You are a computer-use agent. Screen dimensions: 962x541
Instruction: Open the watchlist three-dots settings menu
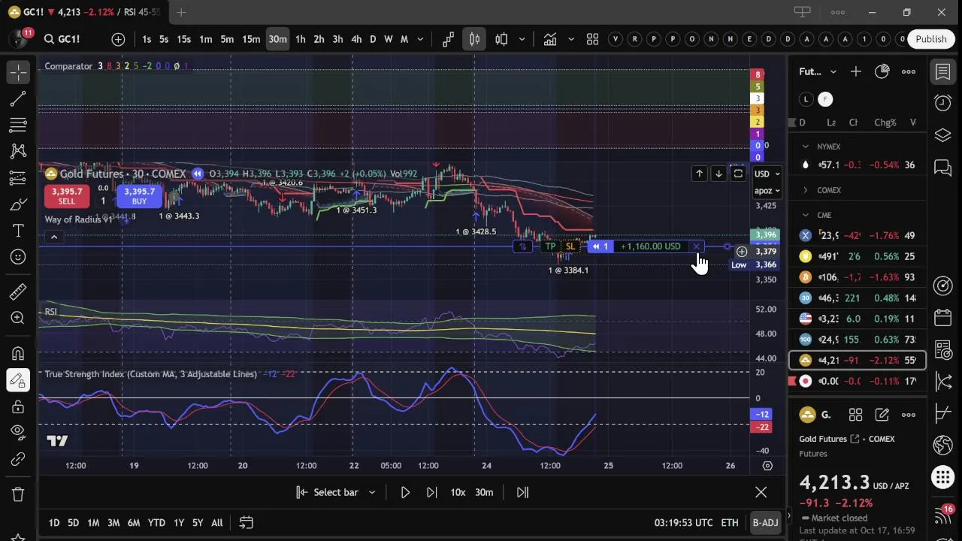(909, 71)
